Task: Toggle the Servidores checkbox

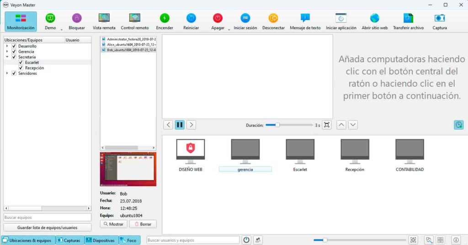Action: (x=14, y=73)
